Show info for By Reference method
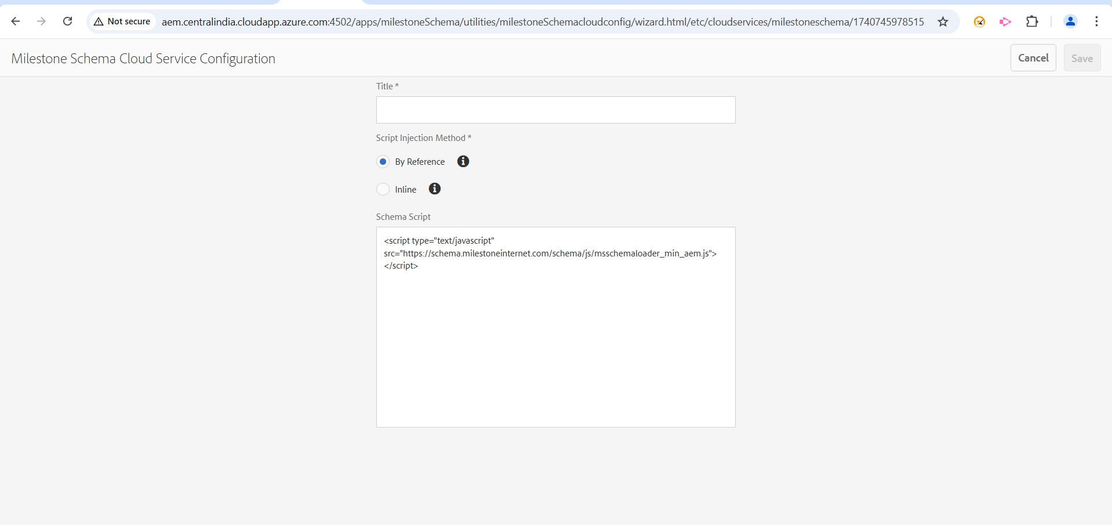This screenshot has height=525, width=1112. [463, 161]
